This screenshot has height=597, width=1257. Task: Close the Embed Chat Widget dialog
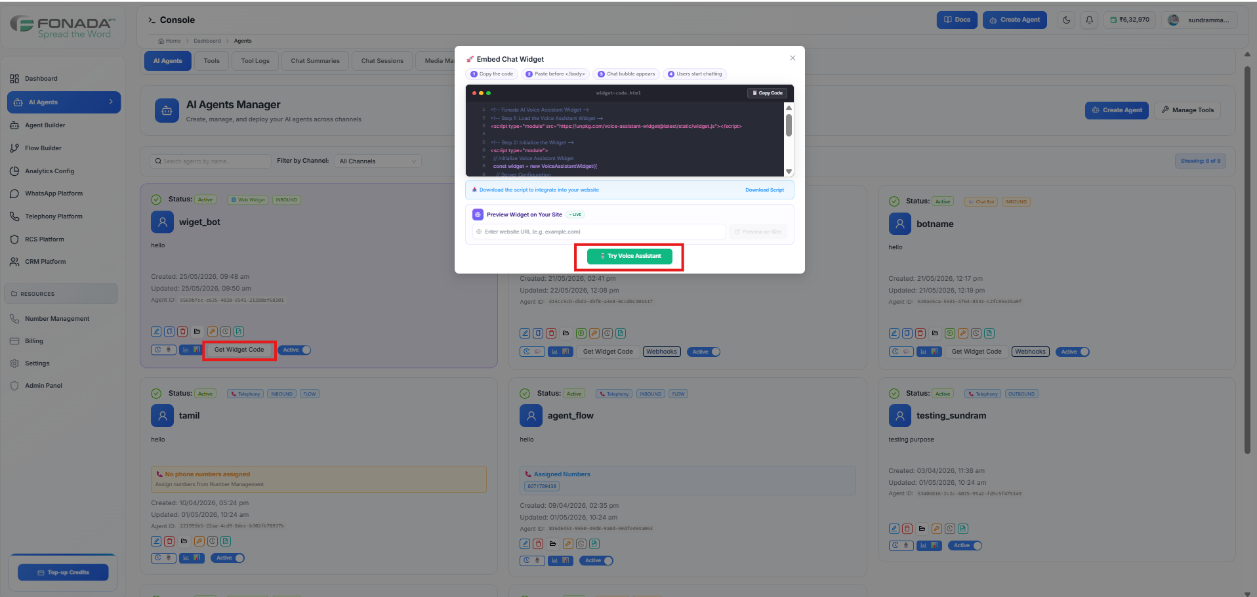pyautogui.click(x=793, y=58)
